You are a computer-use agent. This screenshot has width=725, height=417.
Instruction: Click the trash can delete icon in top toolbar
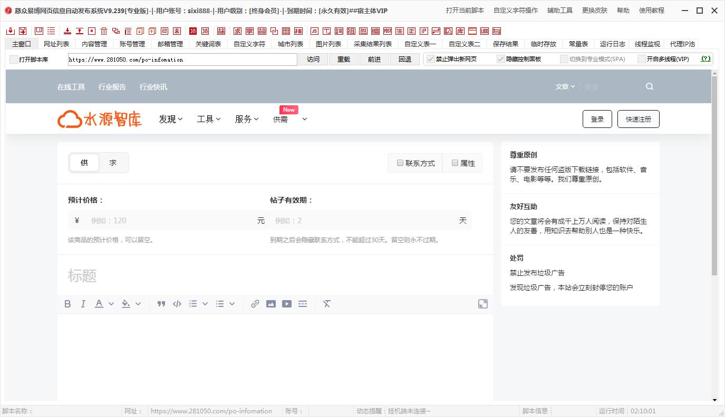coord(104,31)
